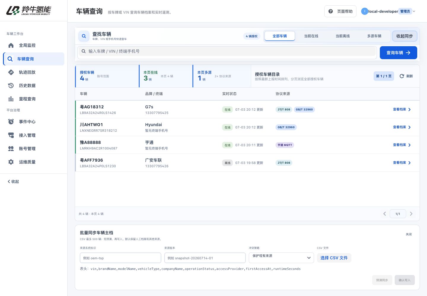Open the 运维质量 gear icon
This screenshot has width=427, height=296.
(11, 162)
